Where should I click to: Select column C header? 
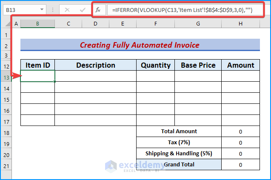(68, 24)
